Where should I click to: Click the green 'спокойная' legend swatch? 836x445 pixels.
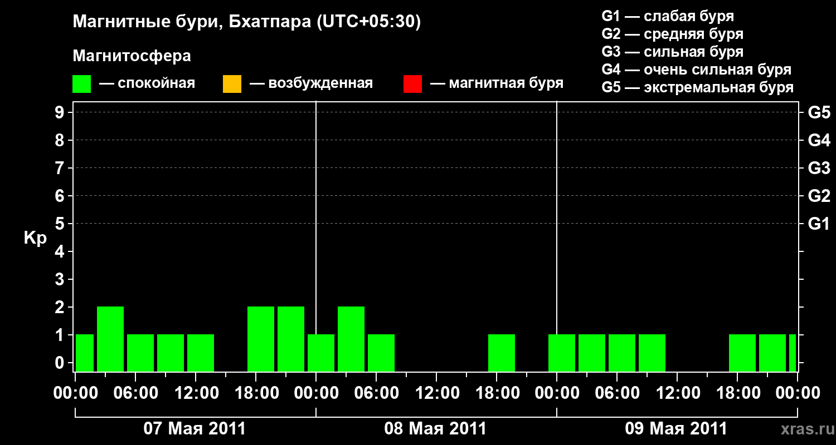tap(82, 84)
